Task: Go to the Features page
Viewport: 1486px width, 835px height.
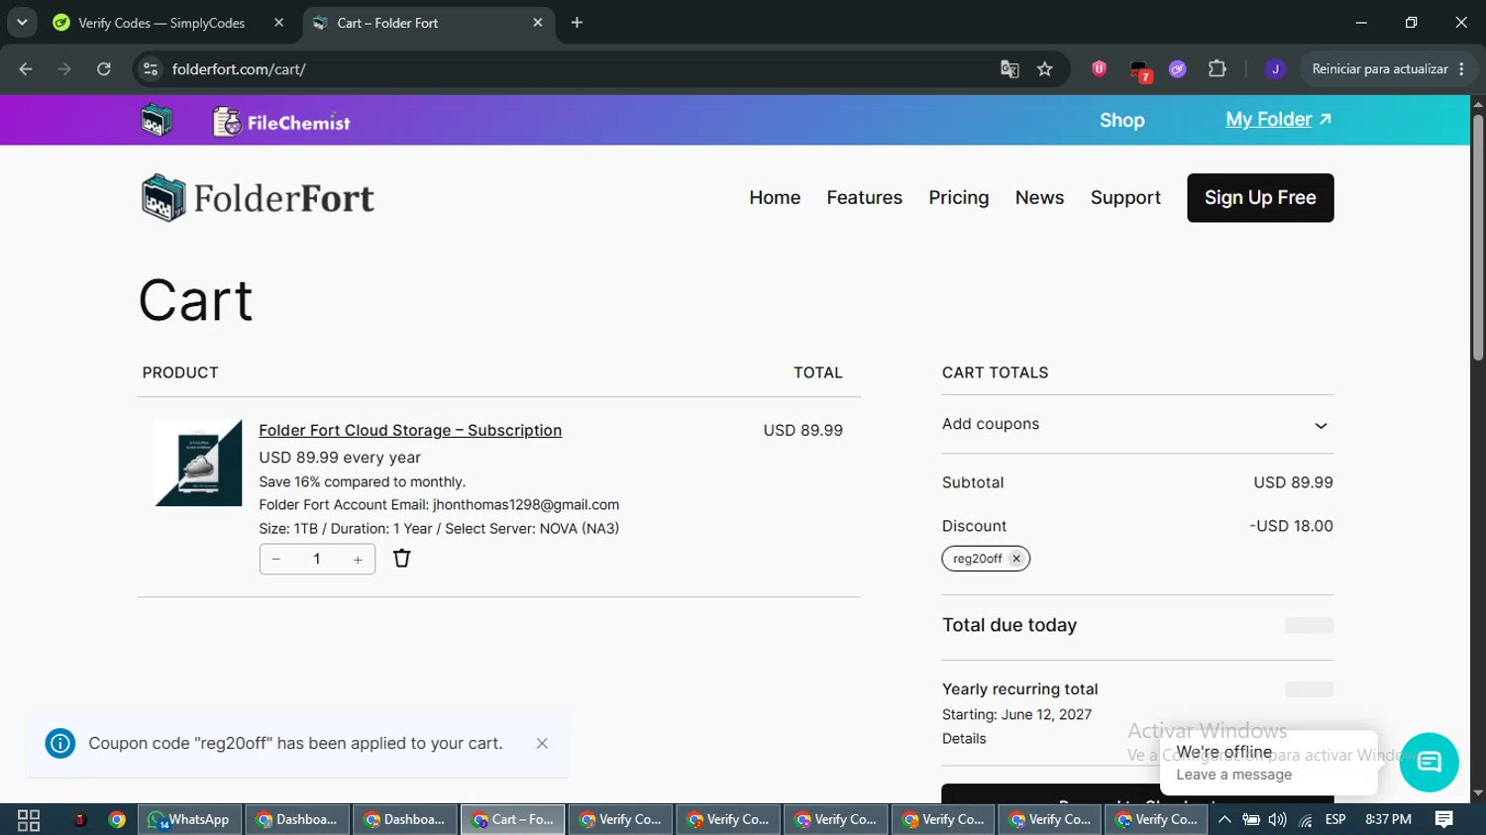Action: point(865,198)
